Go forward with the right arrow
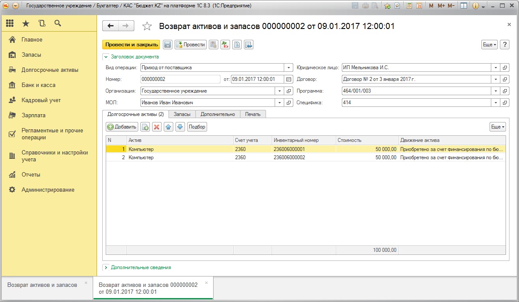Image resolution: width=519 pixels, height=302 pixels. pos(126,26)
